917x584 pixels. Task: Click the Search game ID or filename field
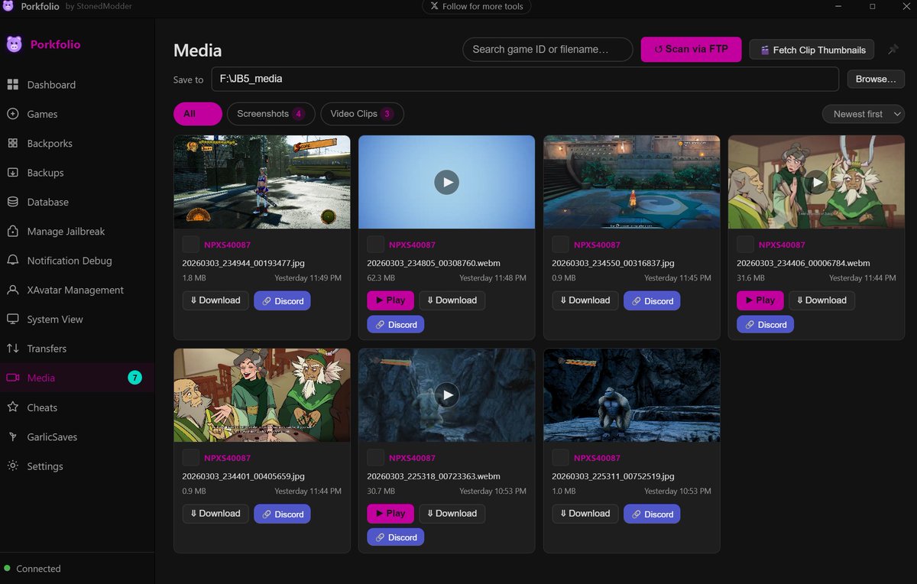(x=548, y=50)
